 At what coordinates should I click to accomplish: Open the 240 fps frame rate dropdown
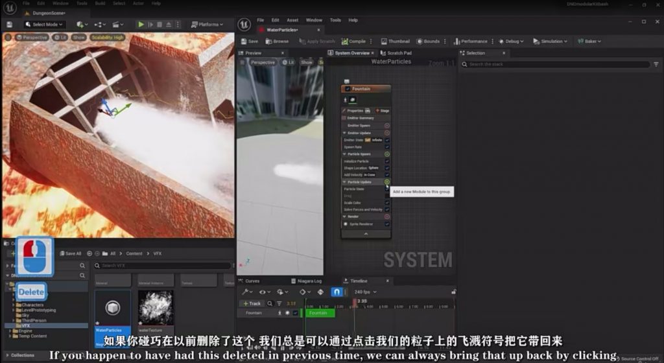click(x=366, y=292)
